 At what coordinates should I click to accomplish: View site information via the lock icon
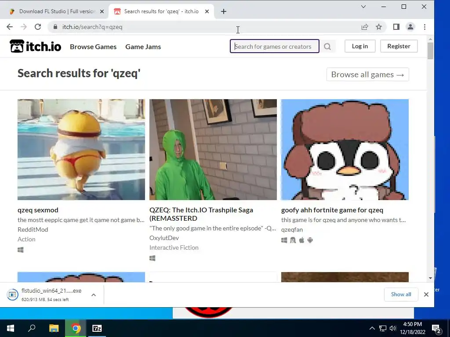(x=55, y=27)
